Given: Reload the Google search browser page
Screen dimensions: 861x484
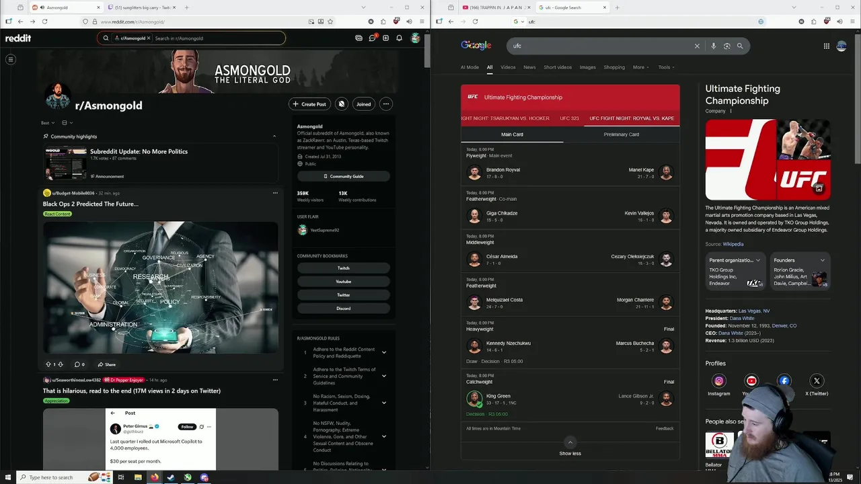Looking at the screenshot, I should [476, 22].
